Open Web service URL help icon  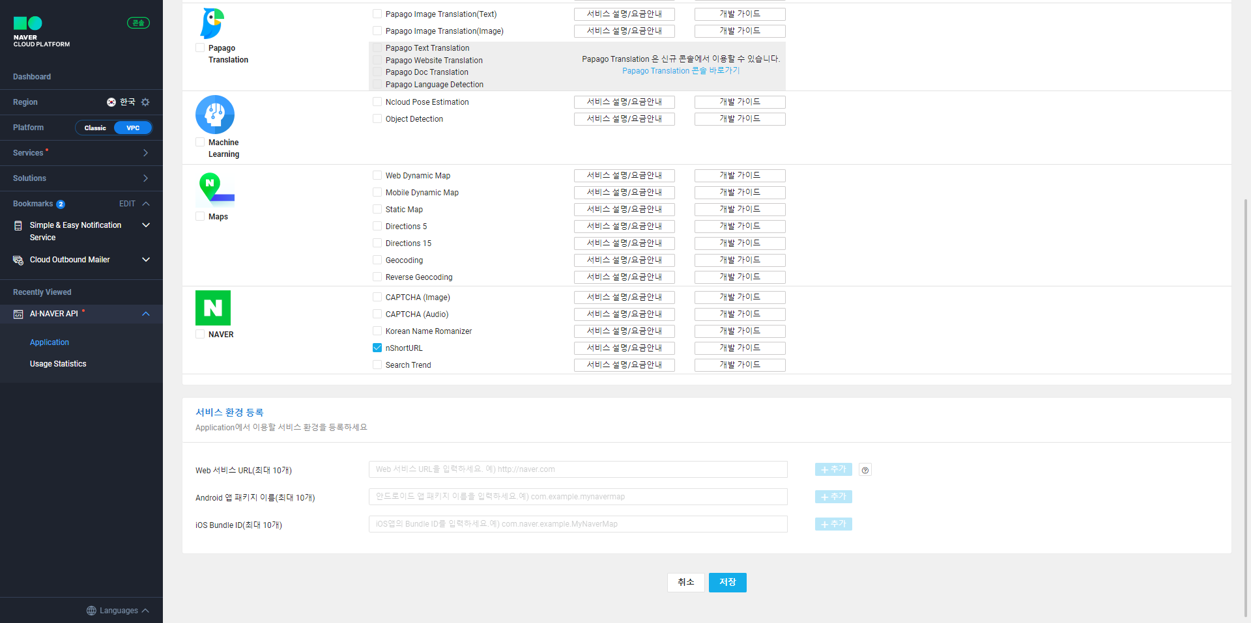865,470
